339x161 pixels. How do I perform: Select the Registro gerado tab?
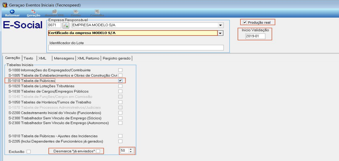pyautogui.click(x=117, y=58)
